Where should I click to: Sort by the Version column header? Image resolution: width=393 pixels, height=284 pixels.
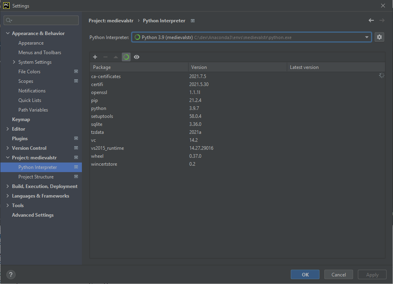tap(238, 67)
